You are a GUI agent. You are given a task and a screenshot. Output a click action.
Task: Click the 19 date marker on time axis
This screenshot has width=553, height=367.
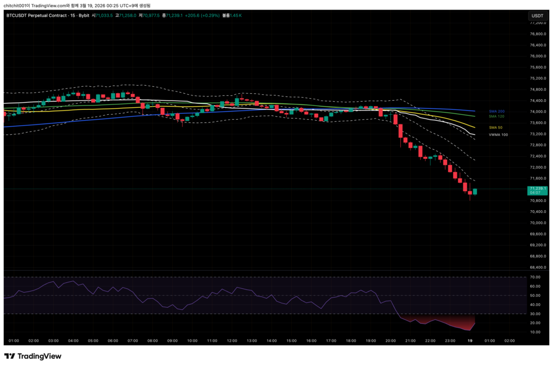coord(469,341)
